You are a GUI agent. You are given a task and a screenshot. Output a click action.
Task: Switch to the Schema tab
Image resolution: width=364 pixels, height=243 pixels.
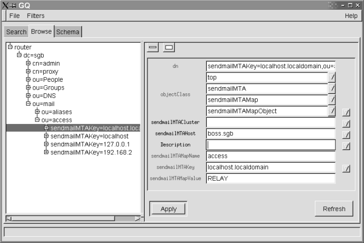point(68,32)
